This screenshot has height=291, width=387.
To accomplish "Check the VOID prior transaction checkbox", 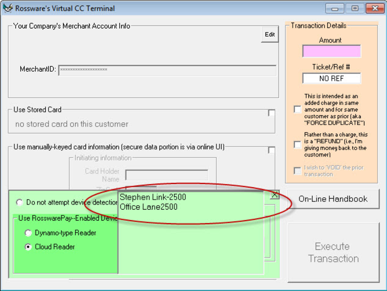I will 297,171.
